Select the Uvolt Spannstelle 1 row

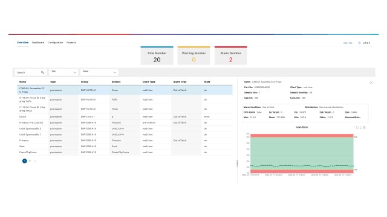(125, 134)
